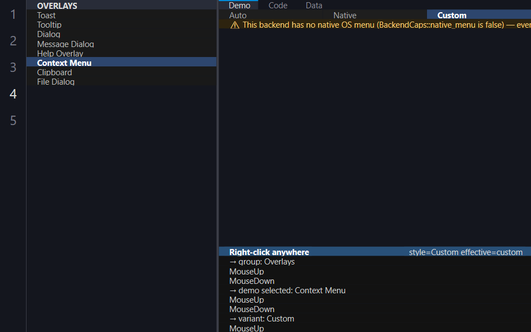Click the 'Right-click anywhere' heading

269,252
